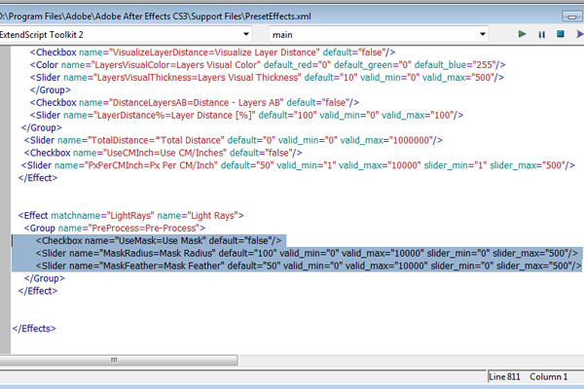The height and width of the screenshot is (389, 584).
Task: Click the Line 811 status bar entry
Action: [x=504, y=376]
